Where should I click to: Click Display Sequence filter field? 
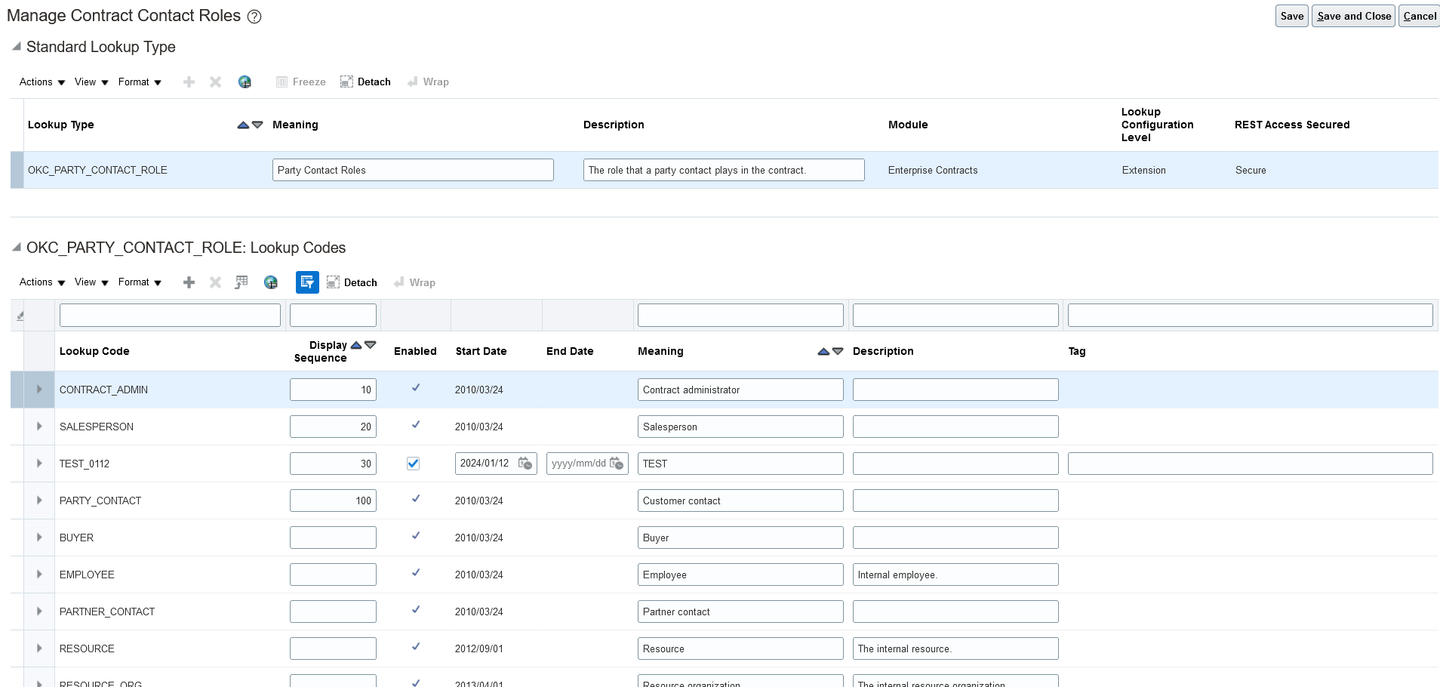point(333,316)
